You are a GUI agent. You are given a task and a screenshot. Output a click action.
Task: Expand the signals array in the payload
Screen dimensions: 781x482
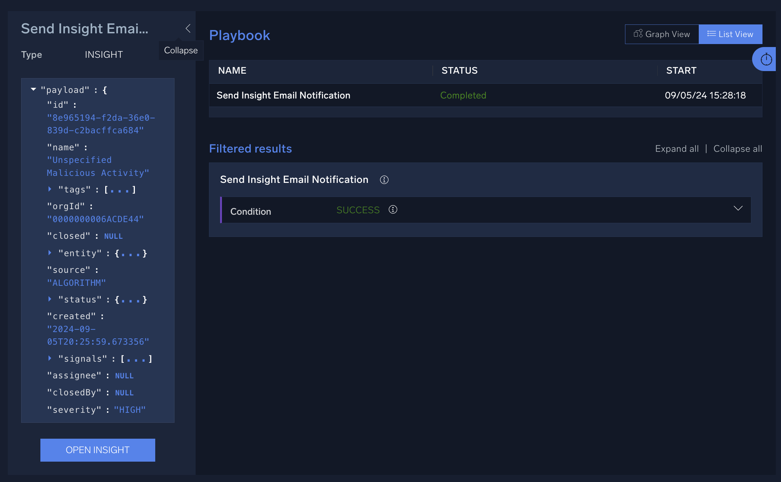point(50,358)
